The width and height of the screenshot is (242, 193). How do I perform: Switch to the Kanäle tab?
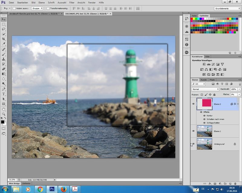click(x=204, y=80)
